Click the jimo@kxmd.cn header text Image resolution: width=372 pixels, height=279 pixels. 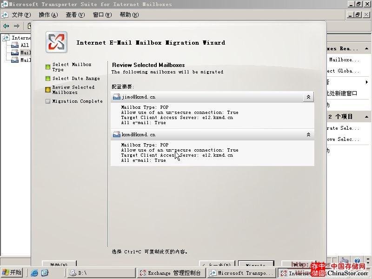click(139, 97)
